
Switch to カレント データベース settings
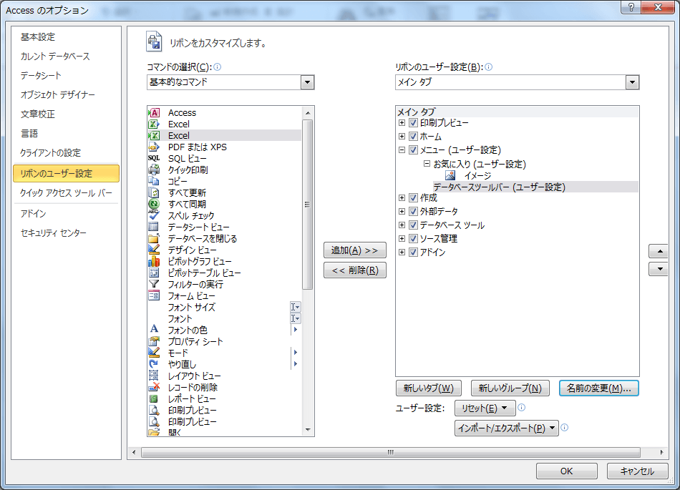pyautogui.click(x=55, y=57)
